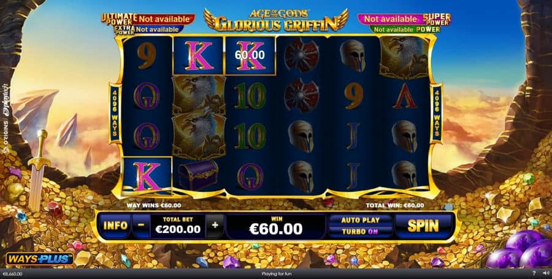Image resolution: width=552 pixels, height=279 pixels.
Task: Click the Ways Plus logo
Action: pos(39,259)
